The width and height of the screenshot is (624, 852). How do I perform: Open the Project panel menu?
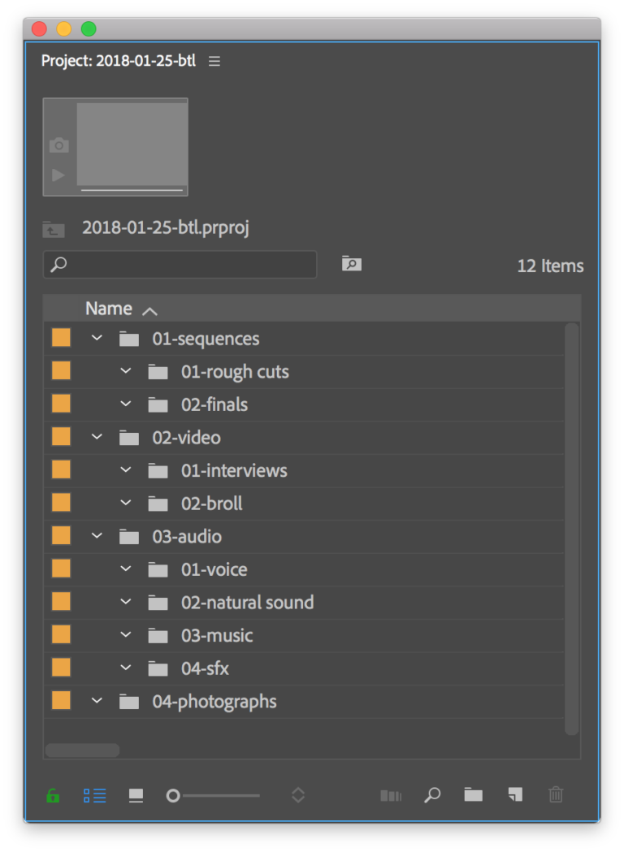214,60
